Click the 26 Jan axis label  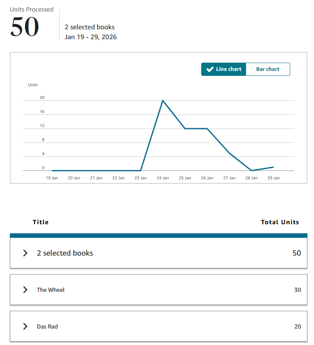[207, 178]
